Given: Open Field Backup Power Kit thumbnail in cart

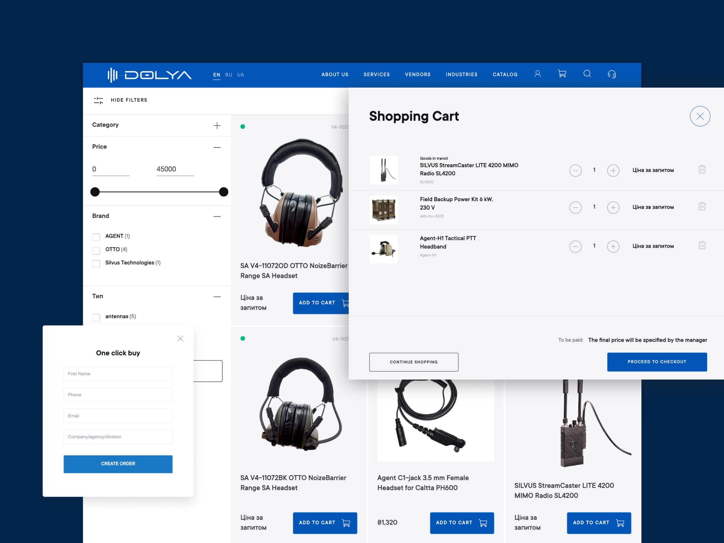Looking at the screenshot, I should 383,210.
